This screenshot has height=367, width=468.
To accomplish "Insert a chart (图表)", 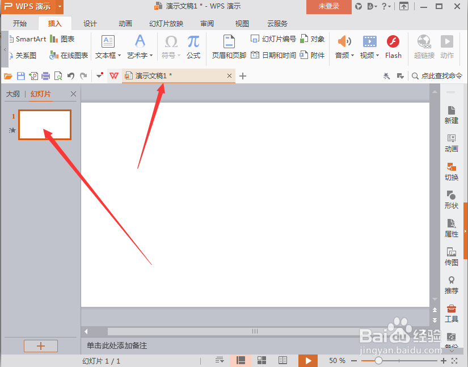I will (62, 39).
